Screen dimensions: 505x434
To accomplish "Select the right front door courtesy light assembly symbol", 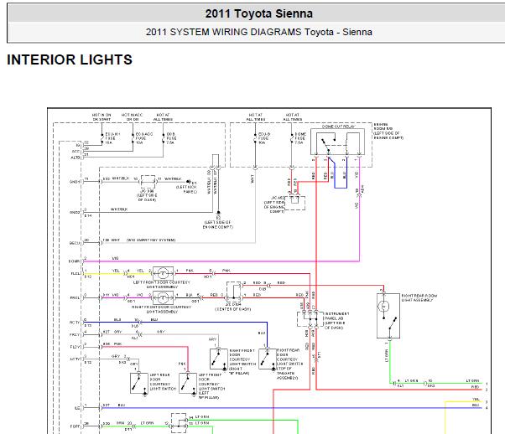I will [x=164, y=297].
